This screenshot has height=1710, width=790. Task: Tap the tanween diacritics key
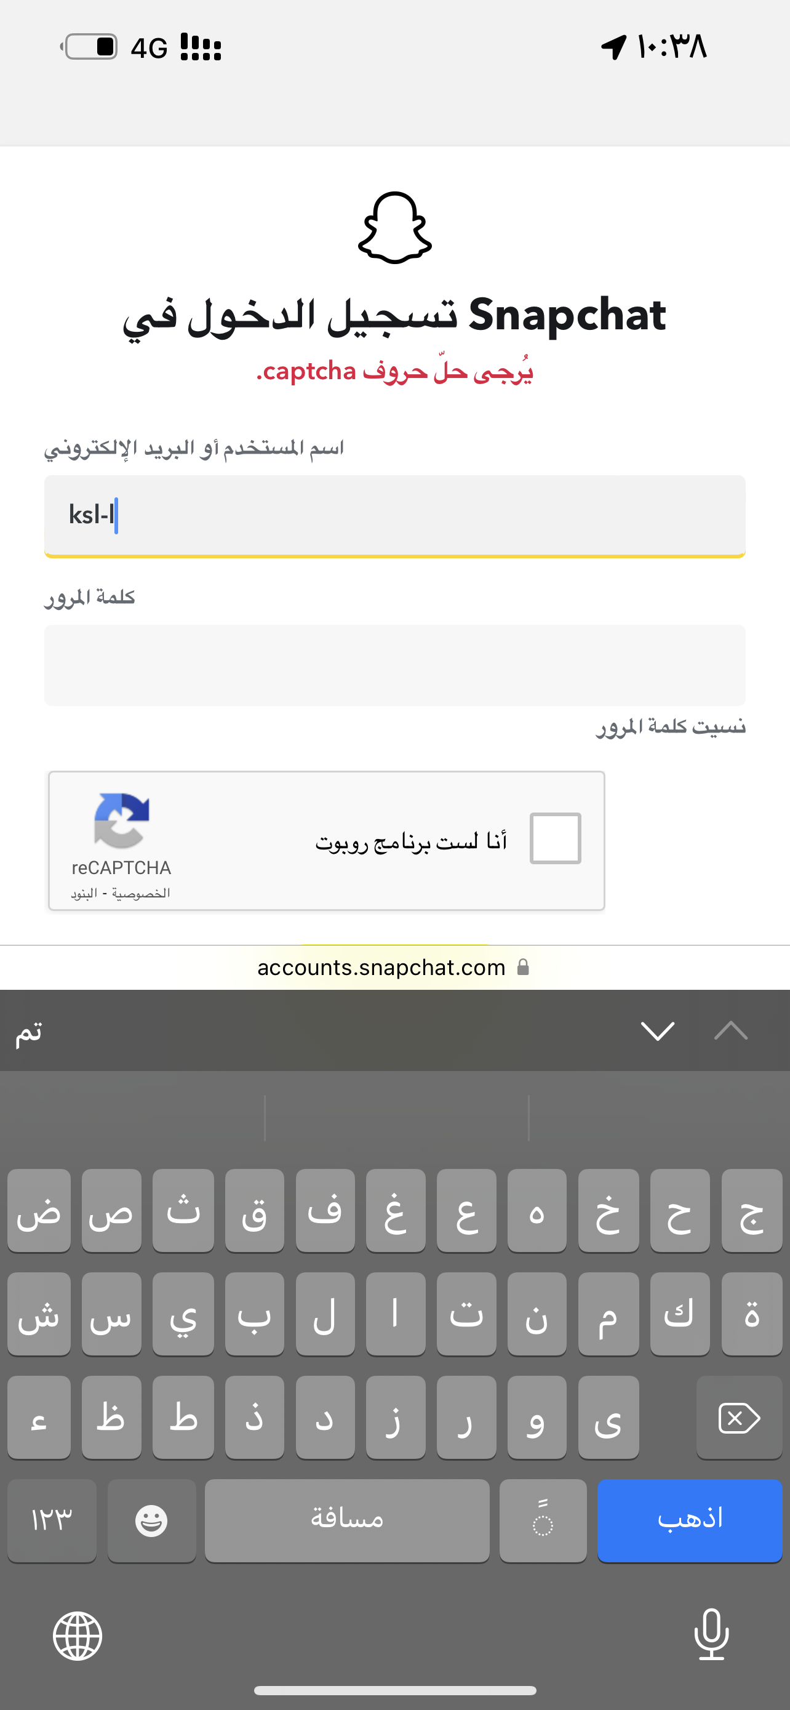[x=543, y=1520]
